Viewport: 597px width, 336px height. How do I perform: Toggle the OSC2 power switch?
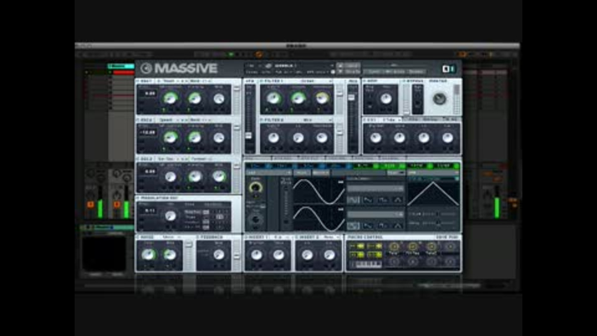coord(138,120)
